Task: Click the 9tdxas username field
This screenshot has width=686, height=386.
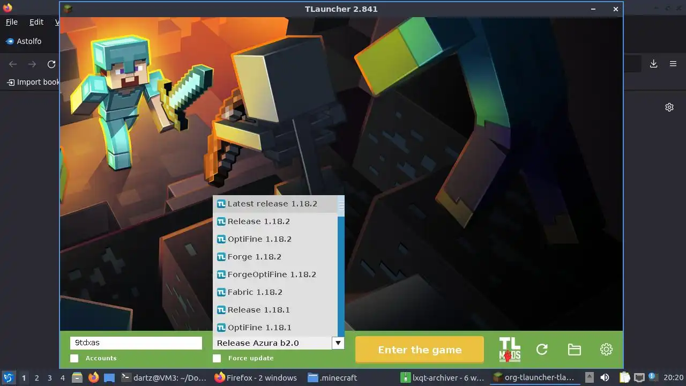Action: click(x=136, y=343)
